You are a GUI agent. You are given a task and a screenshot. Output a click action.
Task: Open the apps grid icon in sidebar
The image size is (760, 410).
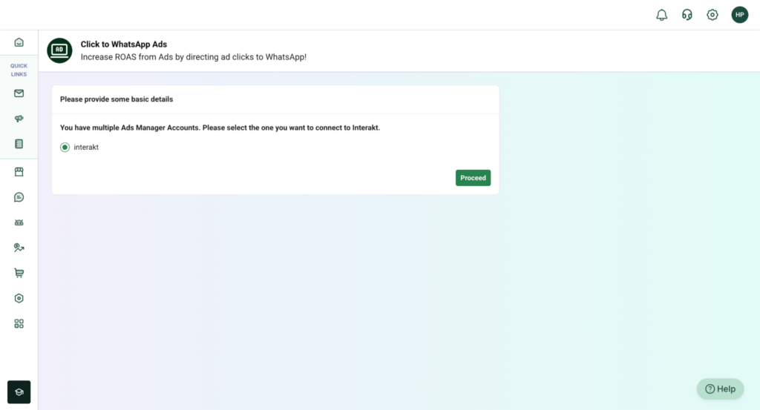coord(19,323)
